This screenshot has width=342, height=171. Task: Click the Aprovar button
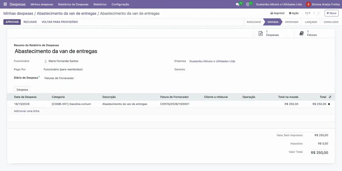click(x=12, y=22)
